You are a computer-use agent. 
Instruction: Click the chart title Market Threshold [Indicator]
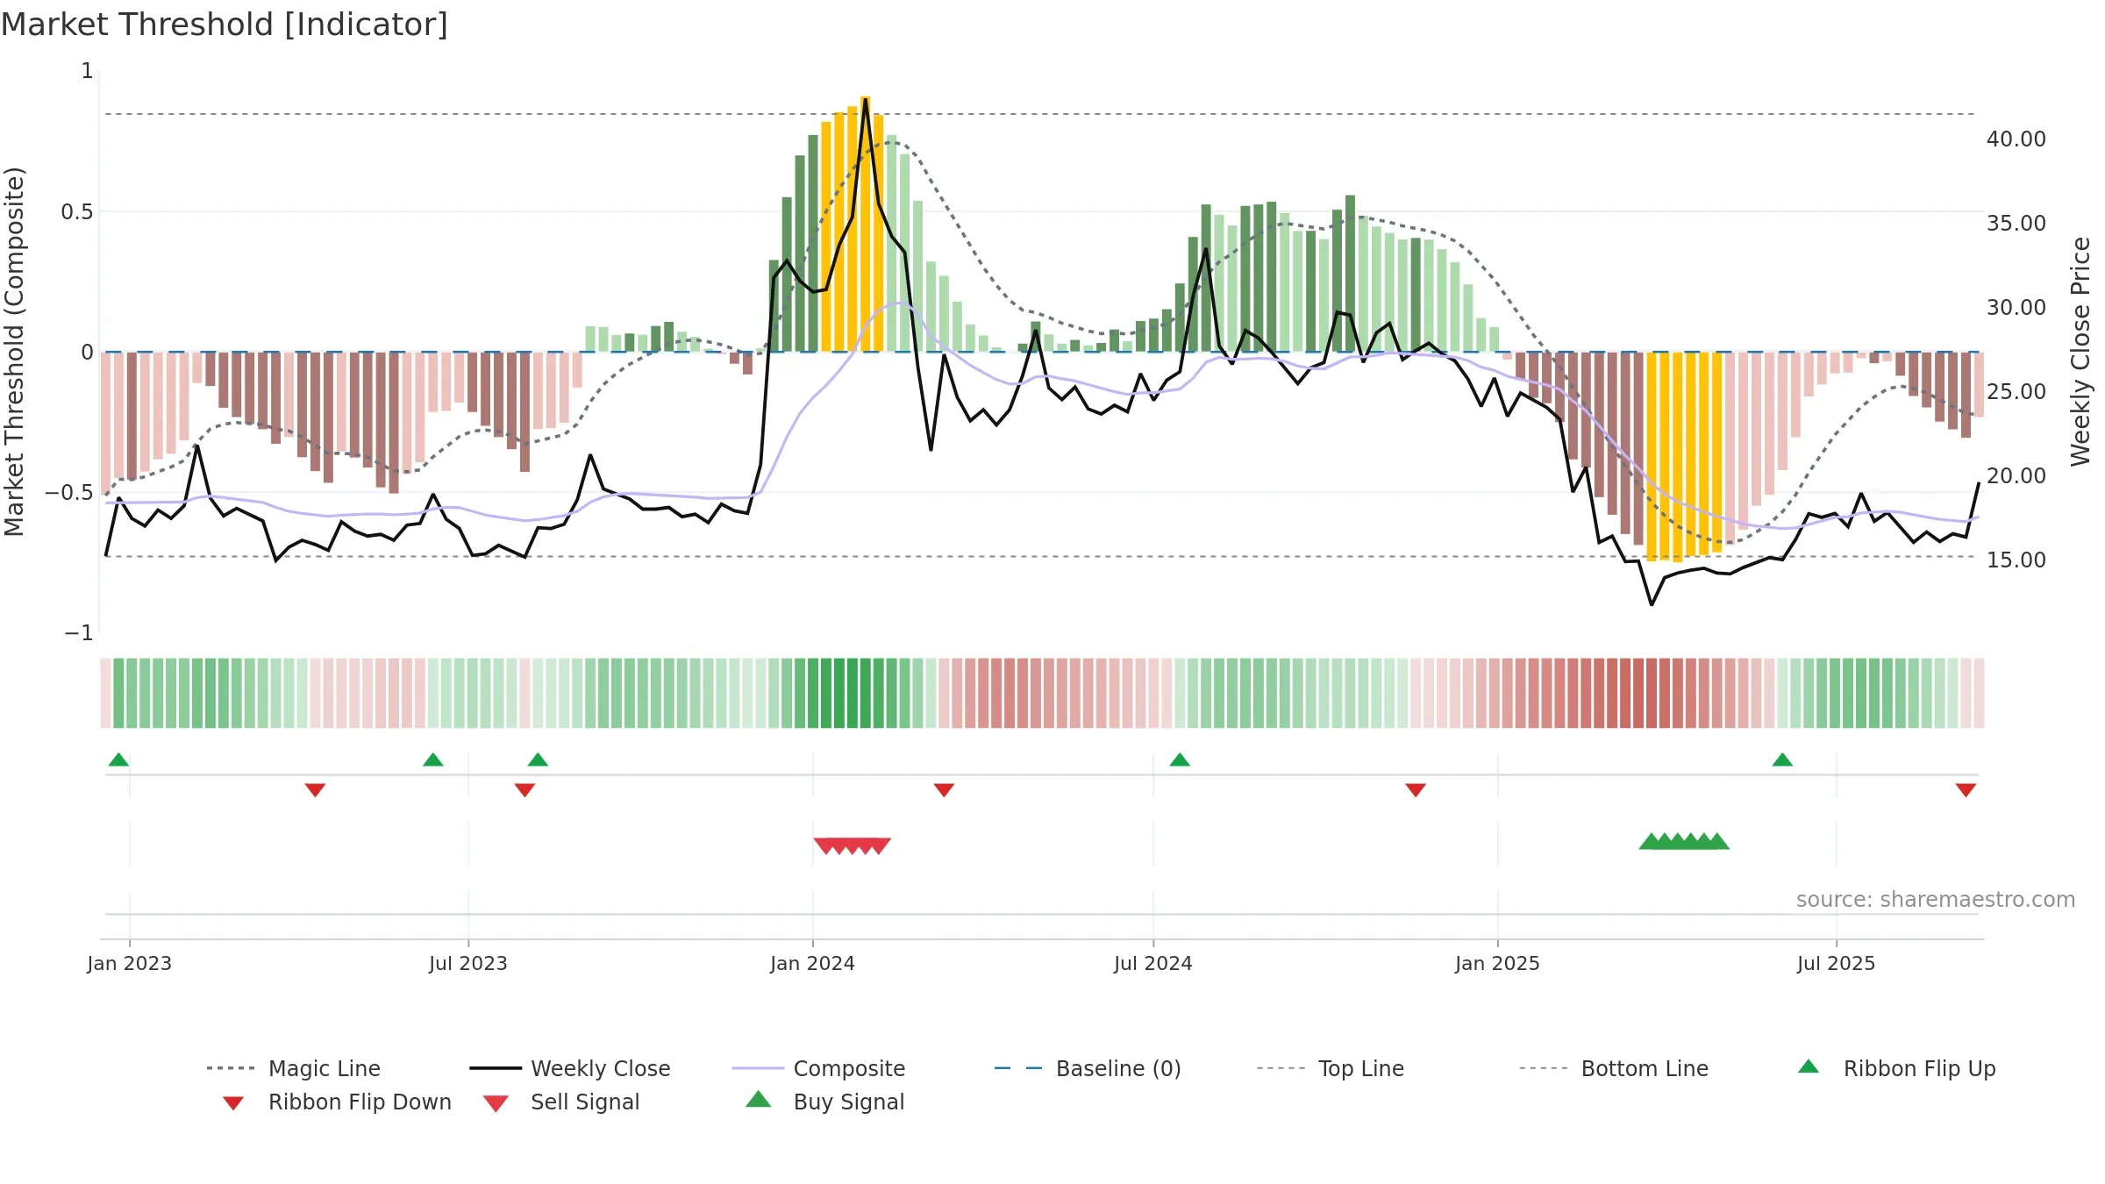click(x=225, y=25)
